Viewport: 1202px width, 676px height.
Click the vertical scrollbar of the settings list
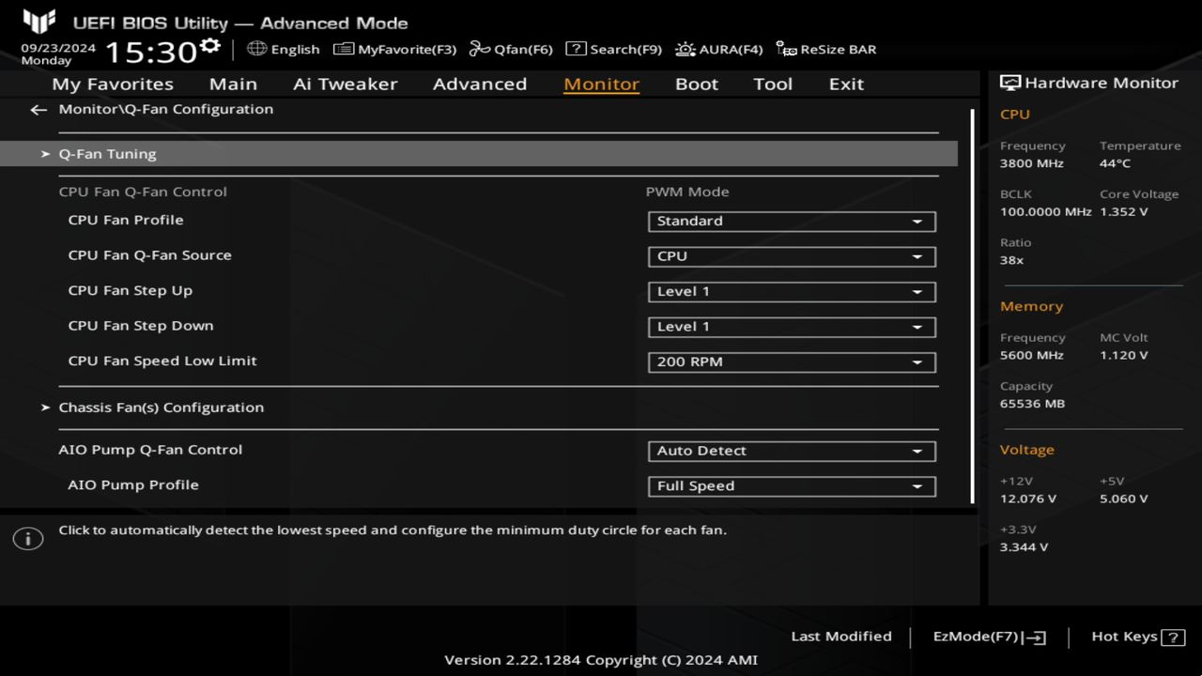pos(973,307)
